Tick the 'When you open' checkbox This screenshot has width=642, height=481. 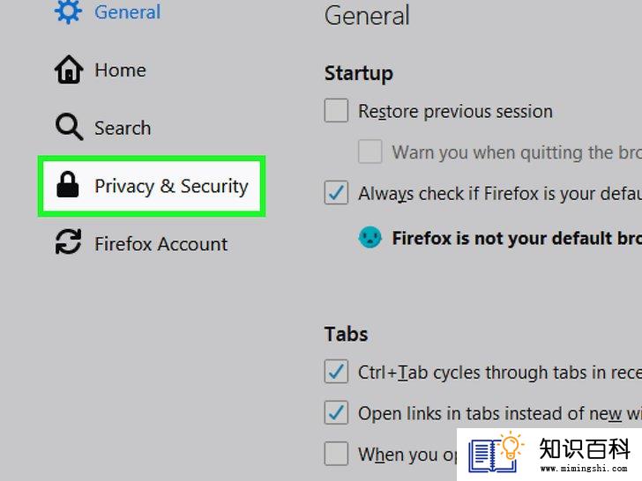coord(336,453)
